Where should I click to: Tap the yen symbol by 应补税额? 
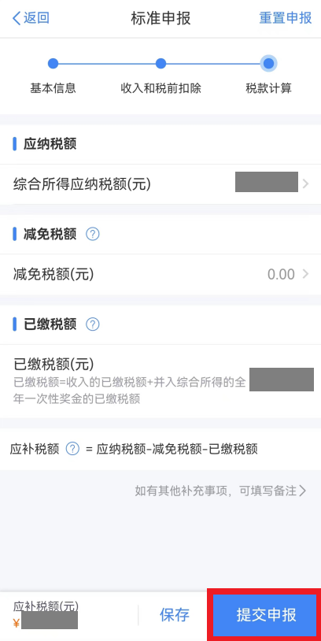(17, 624)
